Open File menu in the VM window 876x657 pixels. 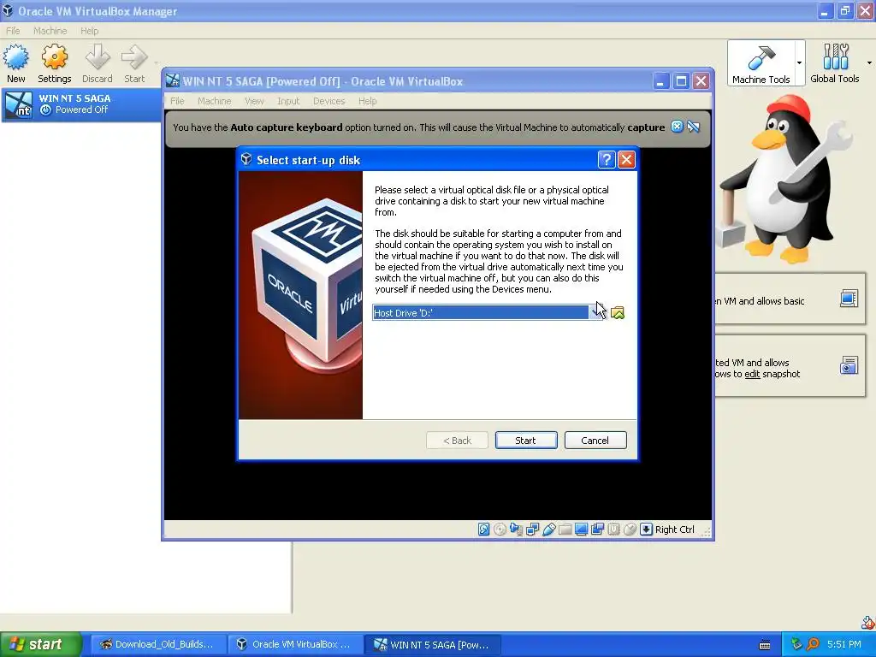(x=177, y=101)
